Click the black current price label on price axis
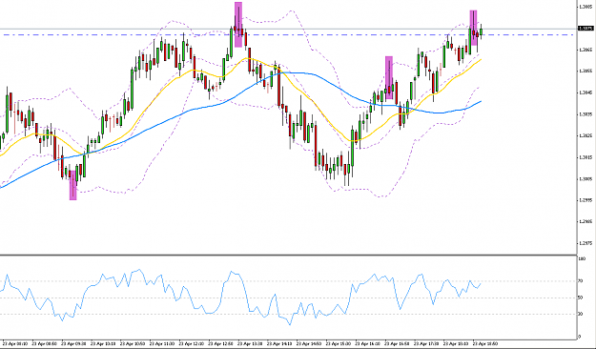596x349 pixels. coord(586,29)
